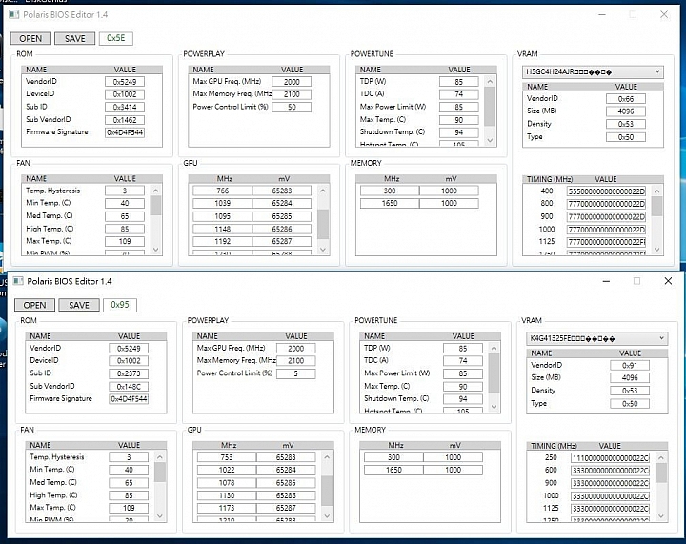Edit Sub VendorID value 0x148C

pyautogui.click(x=129, y=386)
